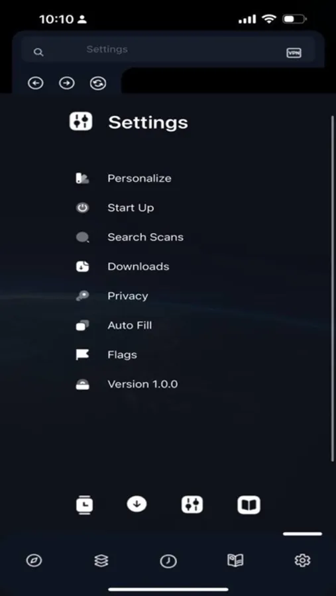
Task: Switch to the stacked layers tabs view
Action: 101,560
